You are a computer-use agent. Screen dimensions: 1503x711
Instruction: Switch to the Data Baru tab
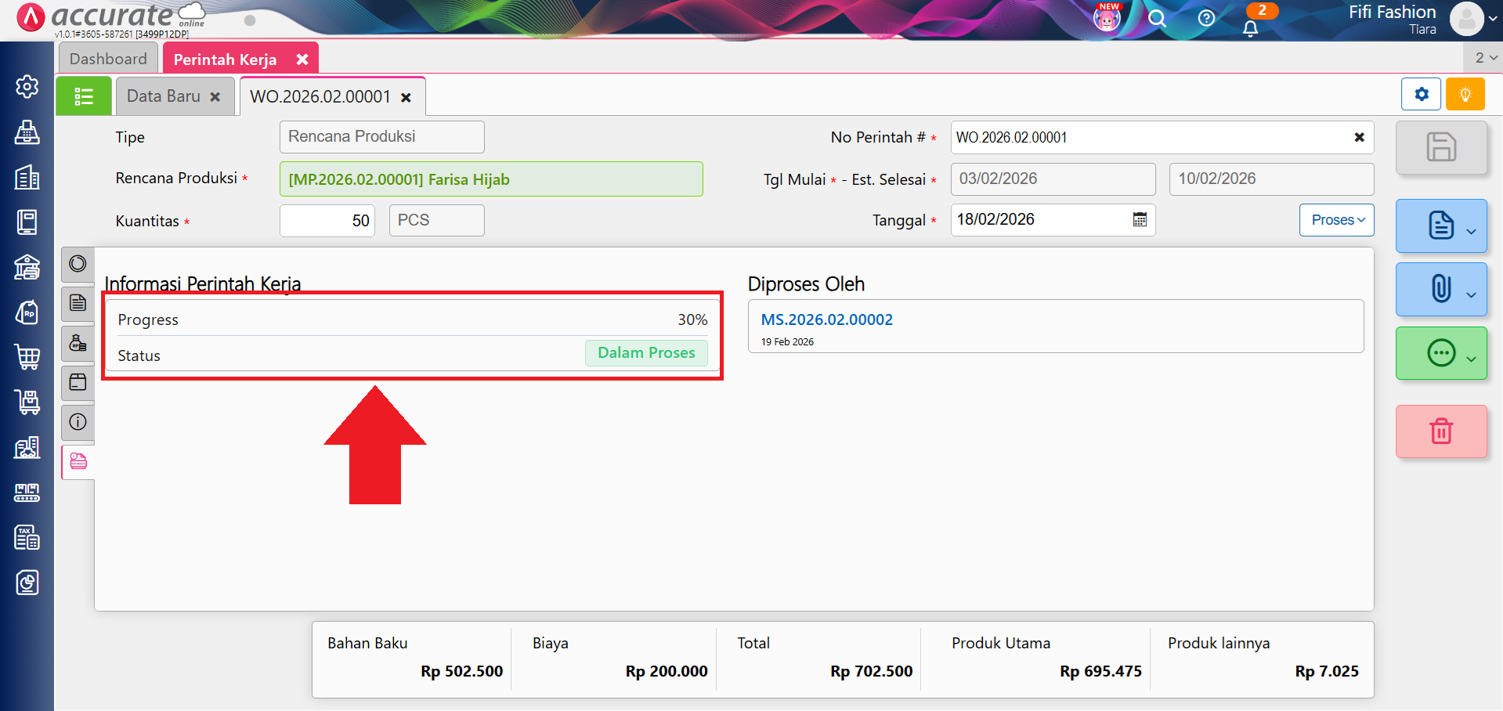click(164, 96)
